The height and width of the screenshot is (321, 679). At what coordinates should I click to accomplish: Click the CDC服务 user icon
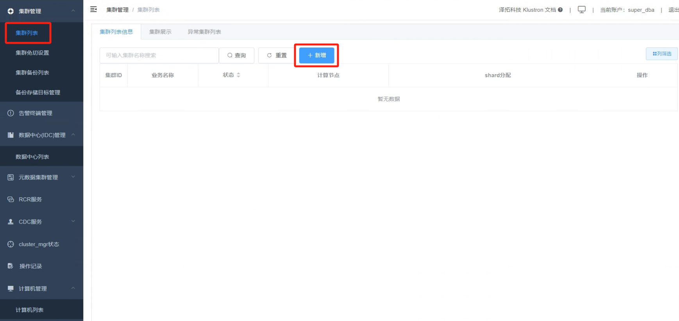pyautogui.click(x=11, y=222)
